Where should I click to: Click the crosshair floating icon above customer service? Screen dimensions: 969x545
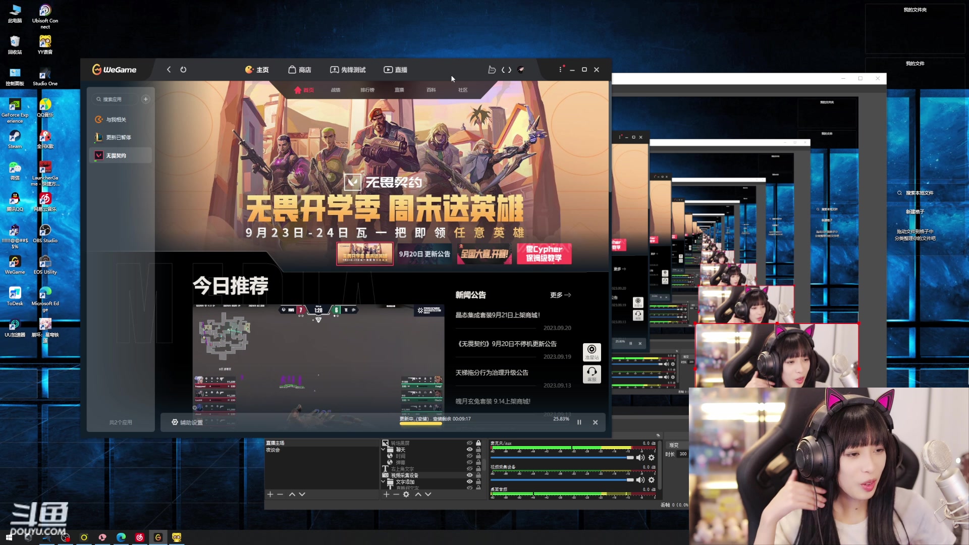coord(591,352)
